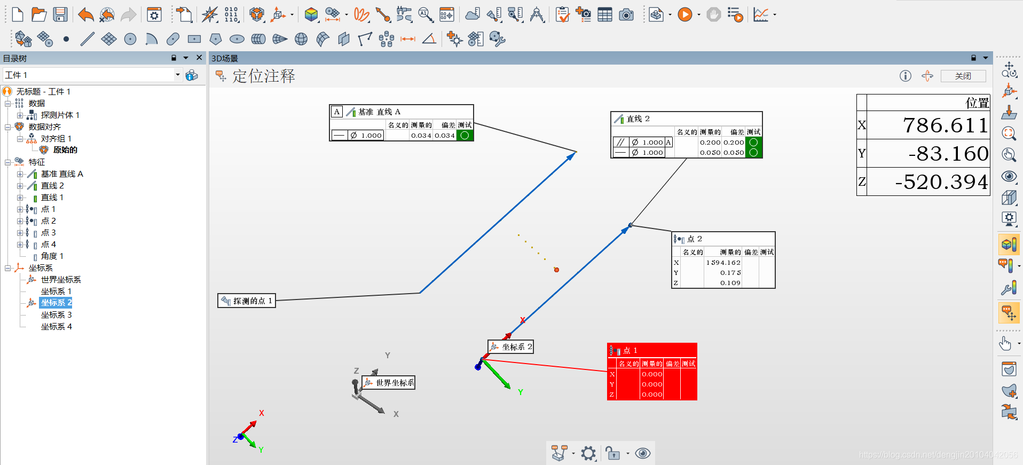Click the camera snapshot icon in toolbar
1023x465 pixels.
click(x=626, y=14)
